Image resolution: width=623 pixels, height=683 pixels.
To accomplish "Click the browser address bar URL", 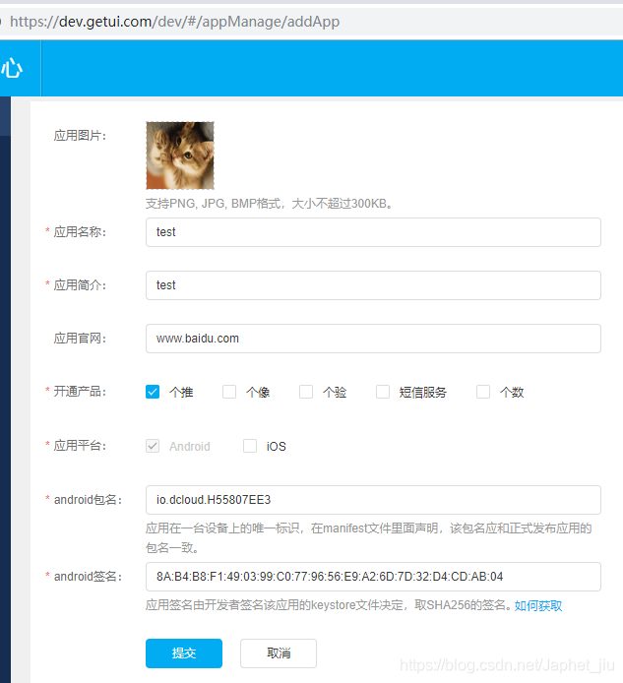I will (175, 22).
